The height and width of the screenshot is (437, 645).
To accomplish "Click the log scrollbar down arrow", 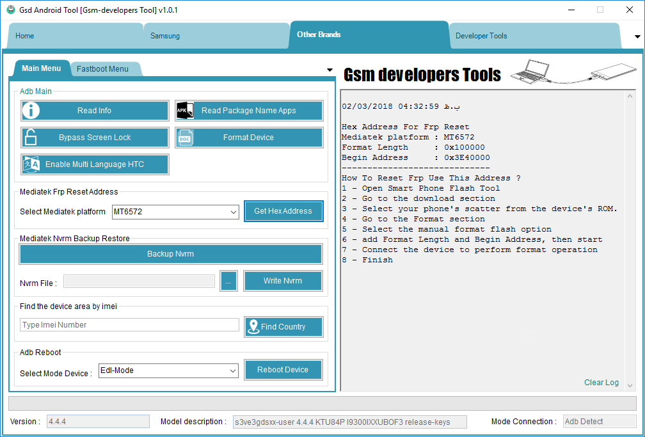I will (x=630, y=386).
